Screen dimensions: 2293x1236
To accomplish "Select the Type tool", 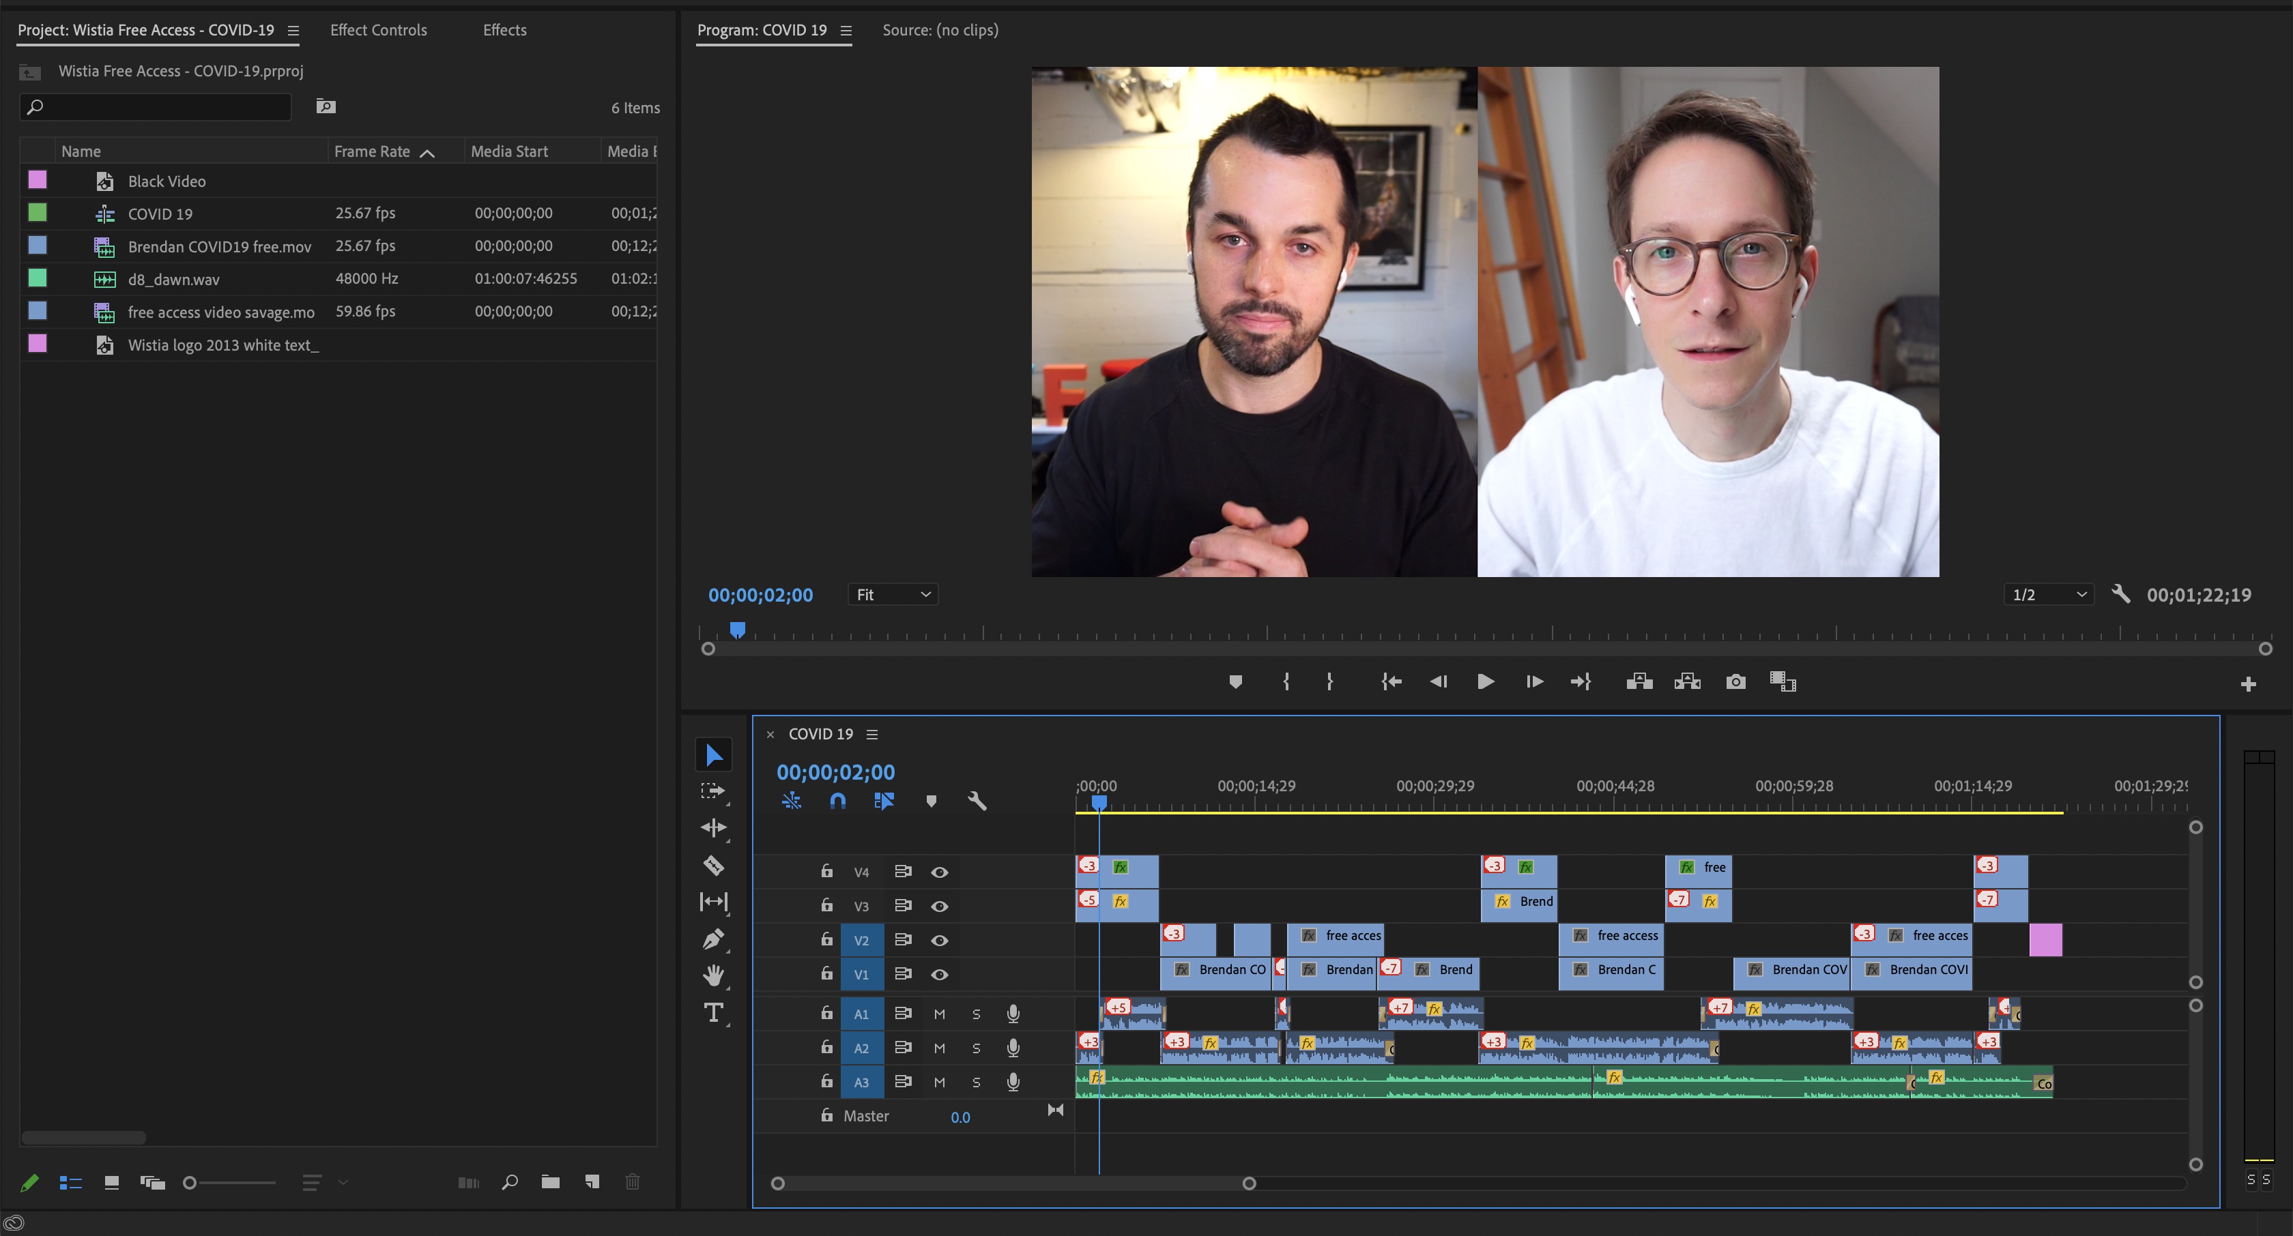I will (x=713, y=1013).
